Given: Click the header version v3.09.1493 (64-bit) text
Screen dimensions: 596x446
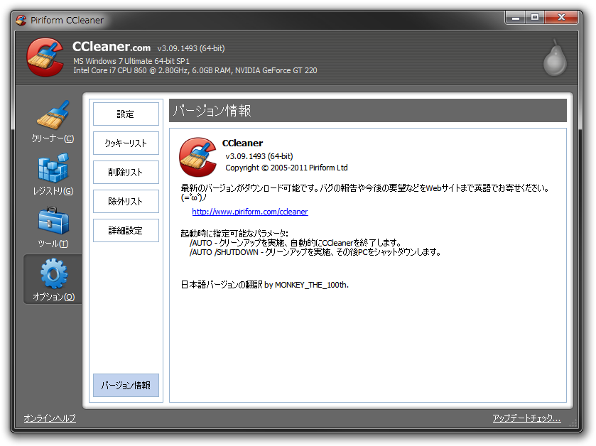Looking at the screenshot, I should [191, 48].
